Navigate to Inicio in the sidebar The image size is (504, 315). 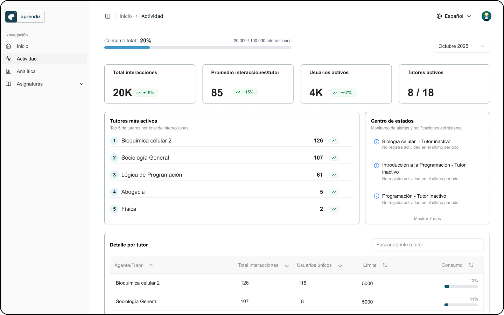(x=22, y=46)
